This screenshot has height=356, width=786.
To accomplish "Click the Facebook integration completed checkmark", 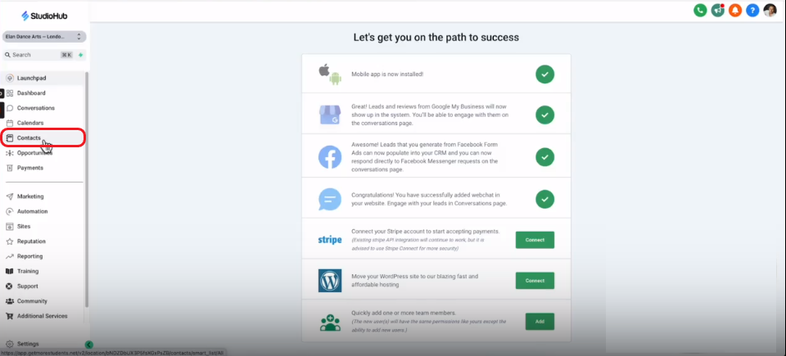I will [x=544, y=157].
